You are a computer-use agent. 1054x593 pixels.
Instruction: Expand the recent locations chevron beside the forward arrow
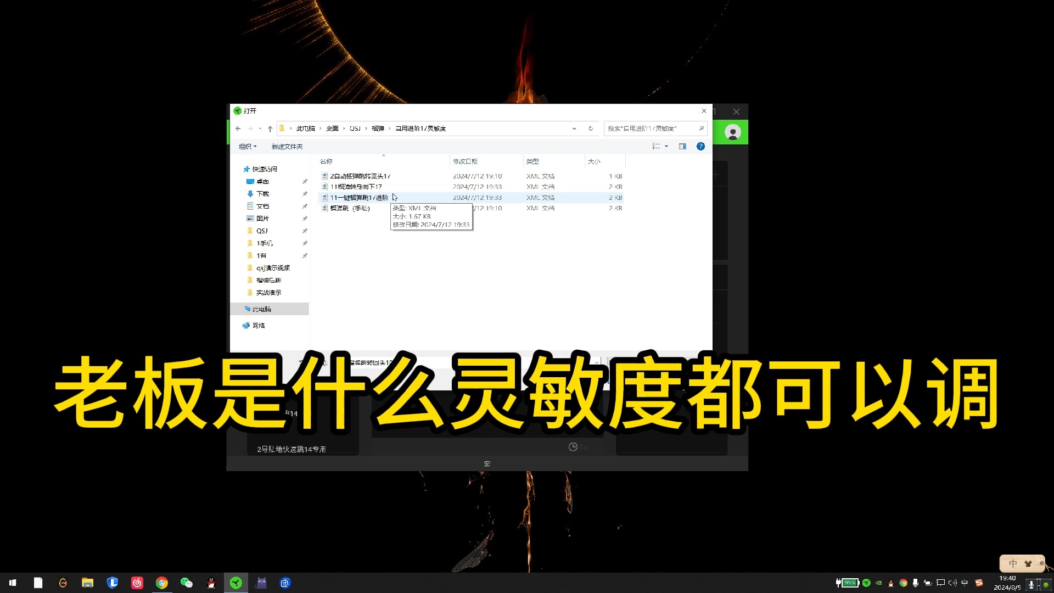coord(260,128)
